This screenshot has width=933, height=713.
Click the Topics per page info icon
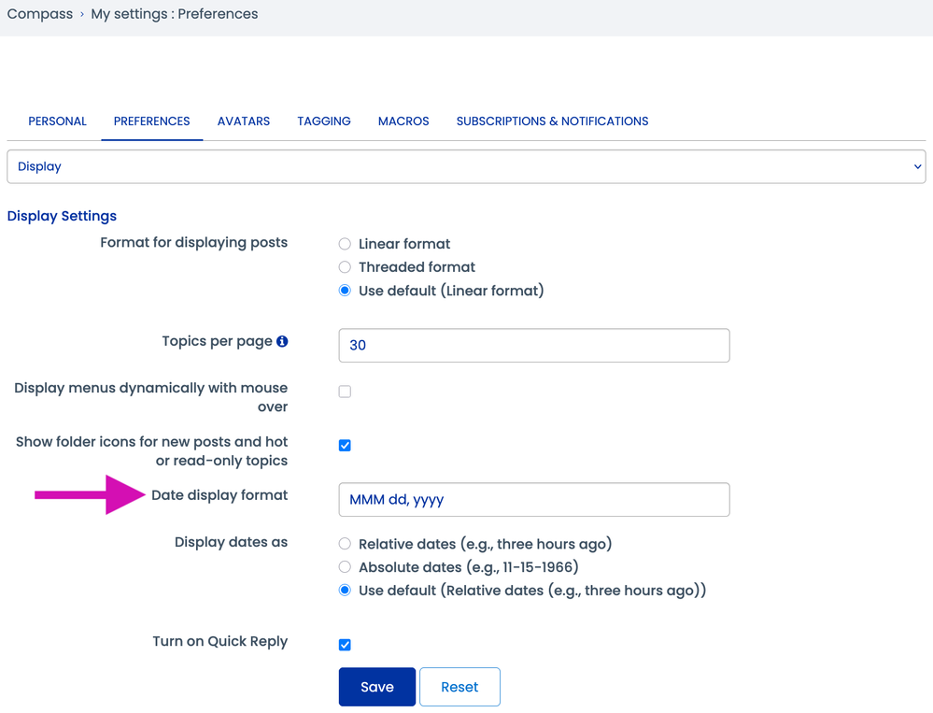pyautogui.click(x=282, y=341)
